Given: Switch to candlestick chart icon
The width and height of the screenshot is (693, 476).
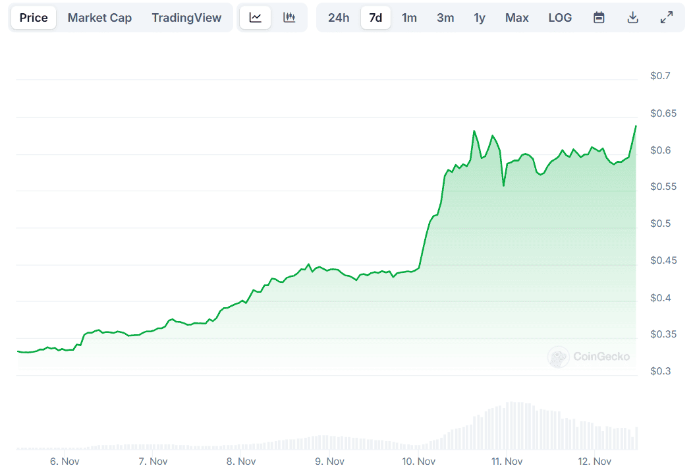Looking at the screenshot, I should [289, 18].
